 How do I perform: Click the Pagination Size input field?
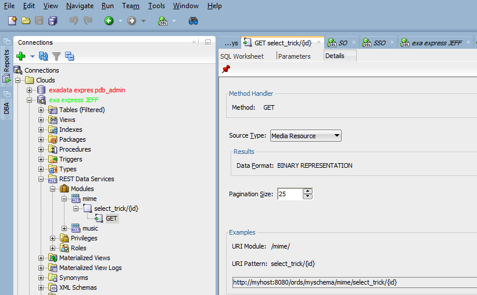tap(290, 194)
